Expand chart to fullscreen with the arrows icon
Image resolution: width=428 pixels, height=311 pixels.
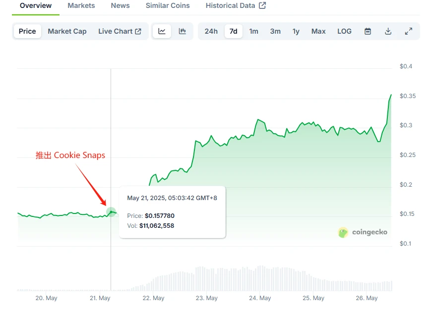(x=408, y=31)
